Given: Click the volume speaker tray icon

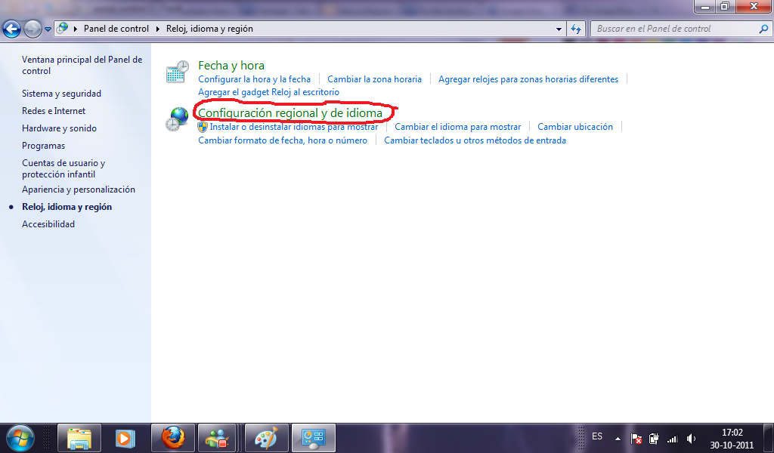Looking at the screenshot, I should point(691,439).
